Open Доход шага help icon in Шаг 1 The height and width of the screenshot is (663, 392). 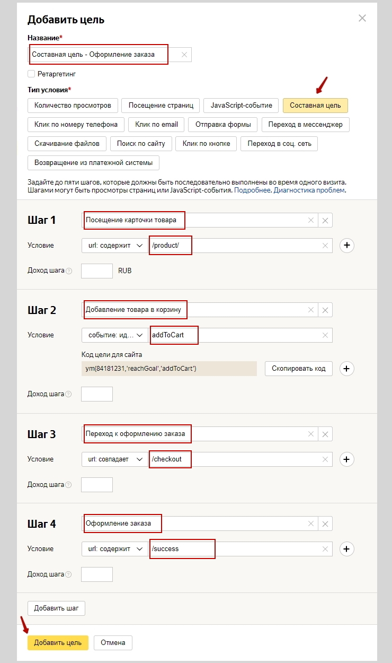point(69,271)
